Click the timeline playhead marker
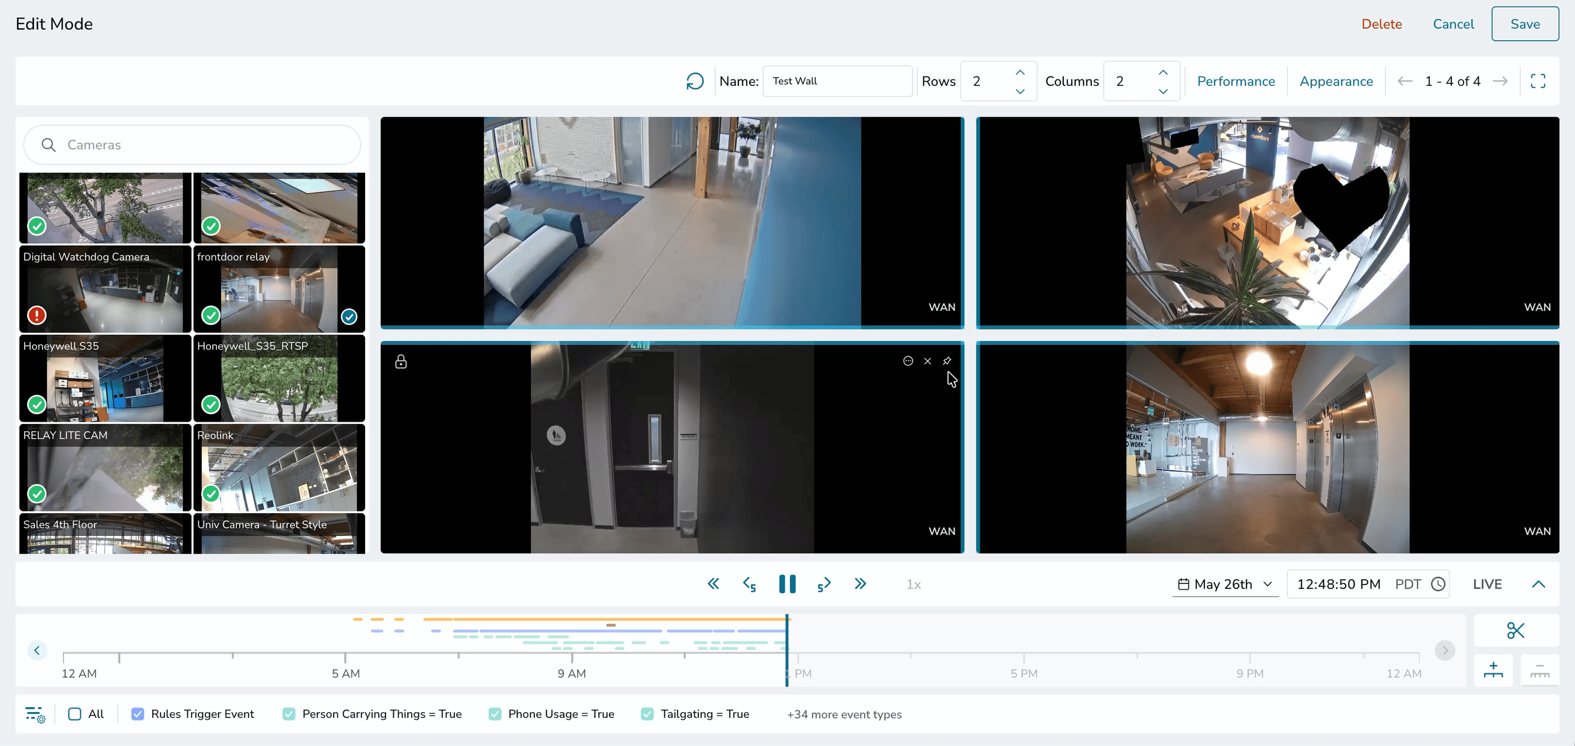Viewport: 1575px width, 746px height. point(787,650)
